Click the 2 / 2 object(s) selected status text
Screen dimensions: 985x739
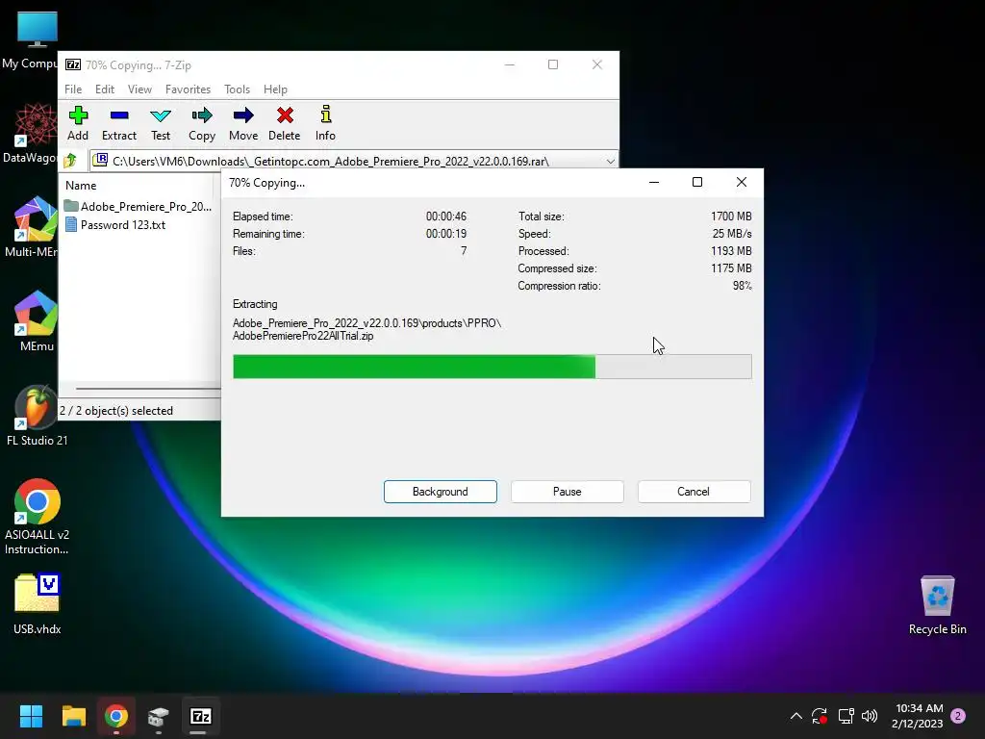(x=116, y=410)
